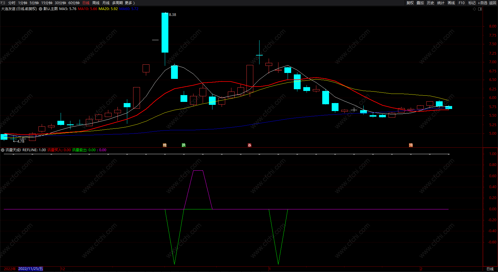Click the stock title 大连友谊(日线.前复权)
Screen dimensions: 498x272
pyautogui.click(x=19, y=9)
